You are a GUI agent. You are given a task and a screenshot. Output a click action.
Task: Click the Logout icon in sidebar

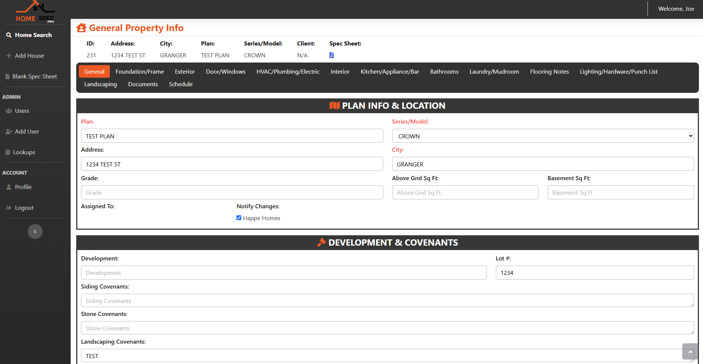9,208
